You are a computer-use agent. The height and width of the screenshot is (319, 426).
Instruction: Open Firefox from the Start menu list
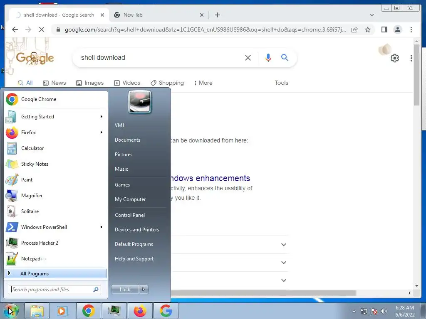tap(56, 133)
